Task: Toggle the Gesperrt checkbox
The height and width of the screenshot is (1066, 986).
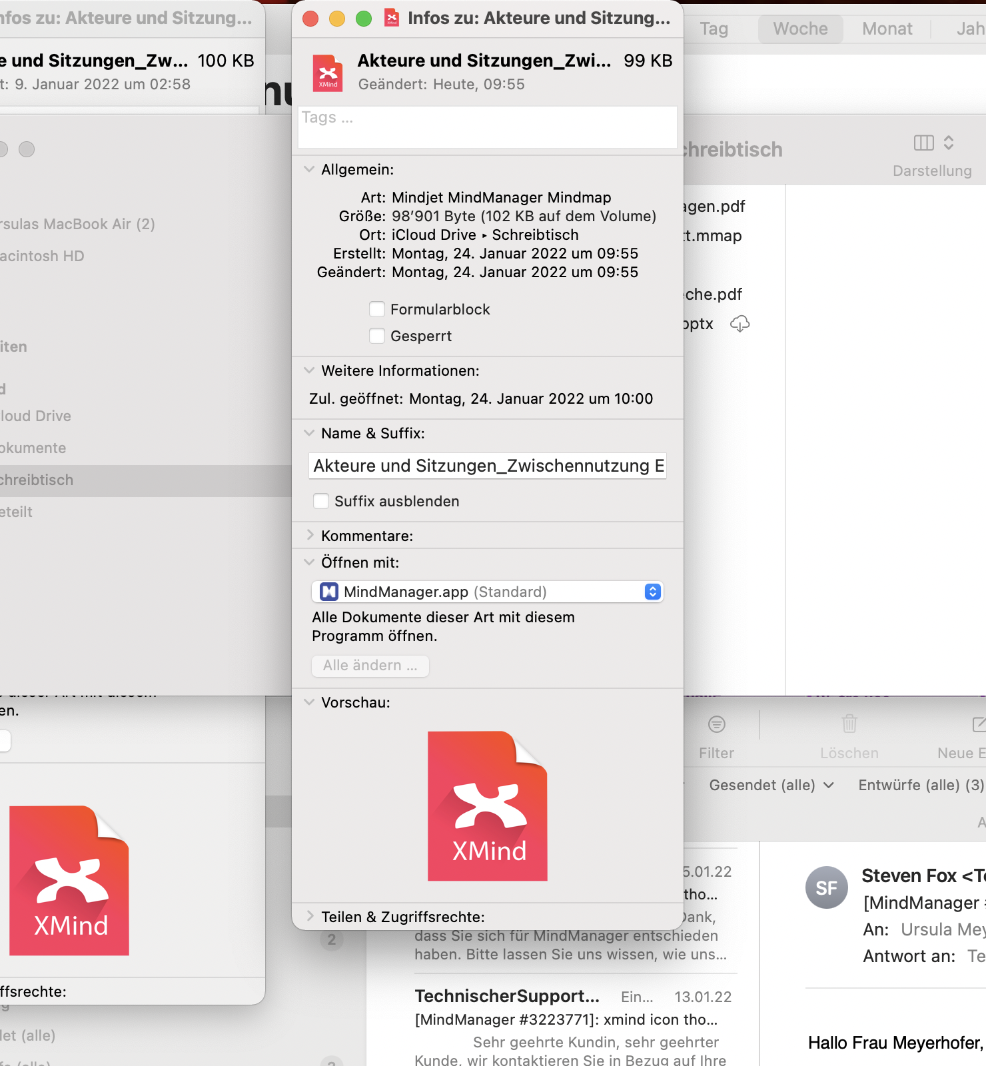Action: click(x=377, y=336)
